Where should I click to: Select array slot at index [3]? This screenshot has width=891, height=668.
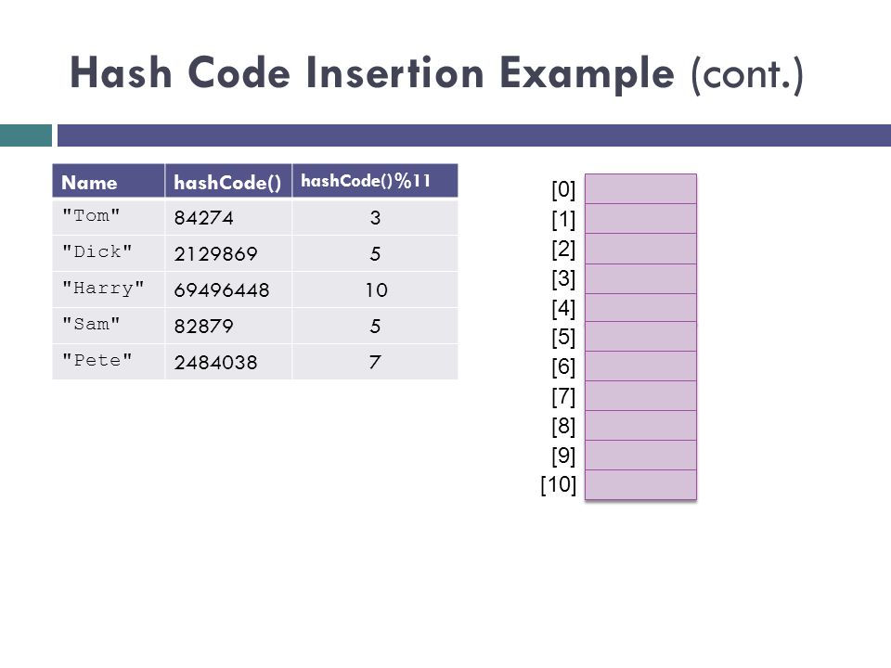[x=640, y=279]
